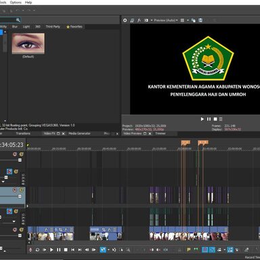Solo the highlighted selected video track
Viewport: 260px width, 260px height.
(x=22, y=190)
